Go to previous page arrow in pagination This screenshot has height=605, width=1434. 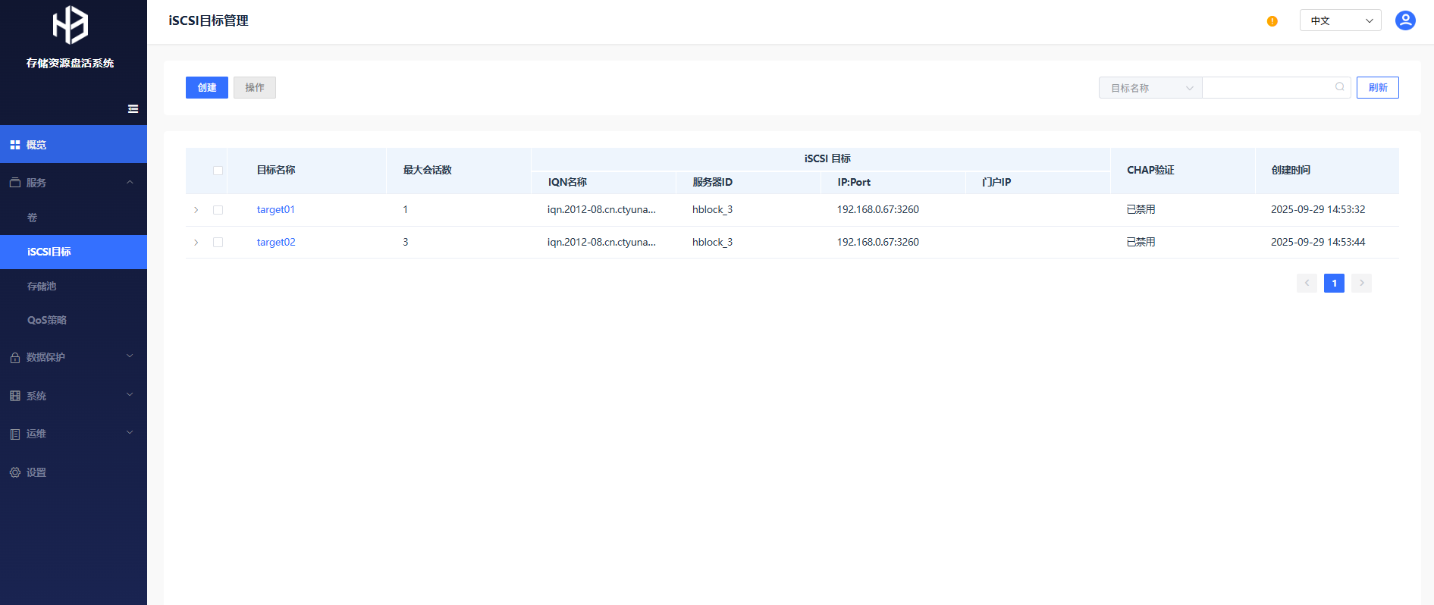pos(1307,284)
